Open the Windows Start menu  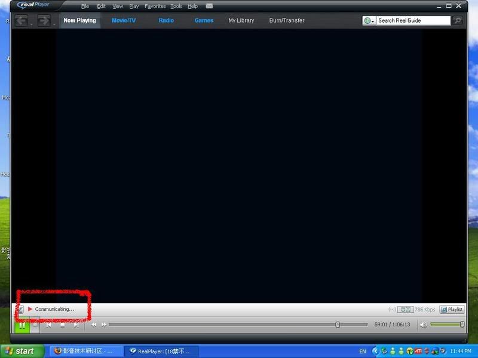(x=22, y=351)
